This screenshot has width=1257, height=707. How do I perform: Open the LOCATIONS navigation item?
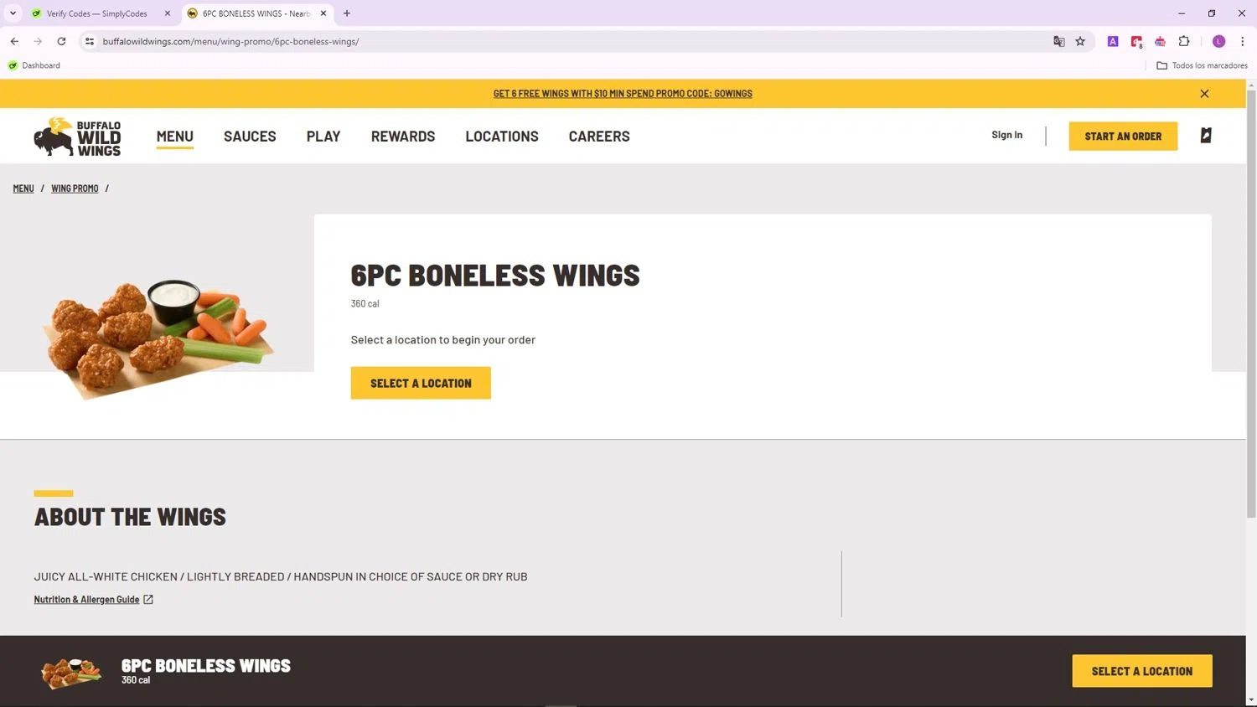502,137
